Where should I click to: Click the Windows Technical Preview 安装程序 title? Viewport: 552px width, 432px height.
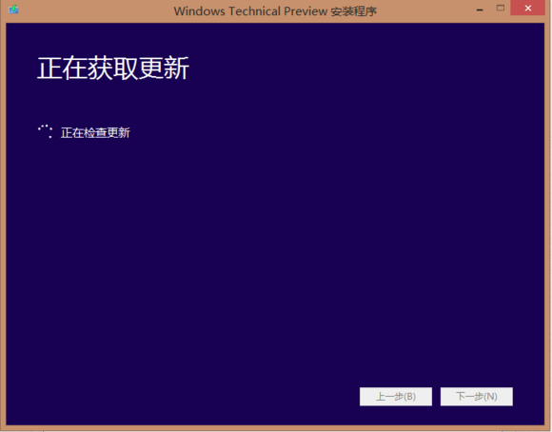coord(275,11)
